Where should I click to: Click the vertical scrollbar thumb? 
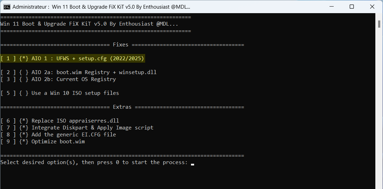pyautogui.click(x=379, y=24)
